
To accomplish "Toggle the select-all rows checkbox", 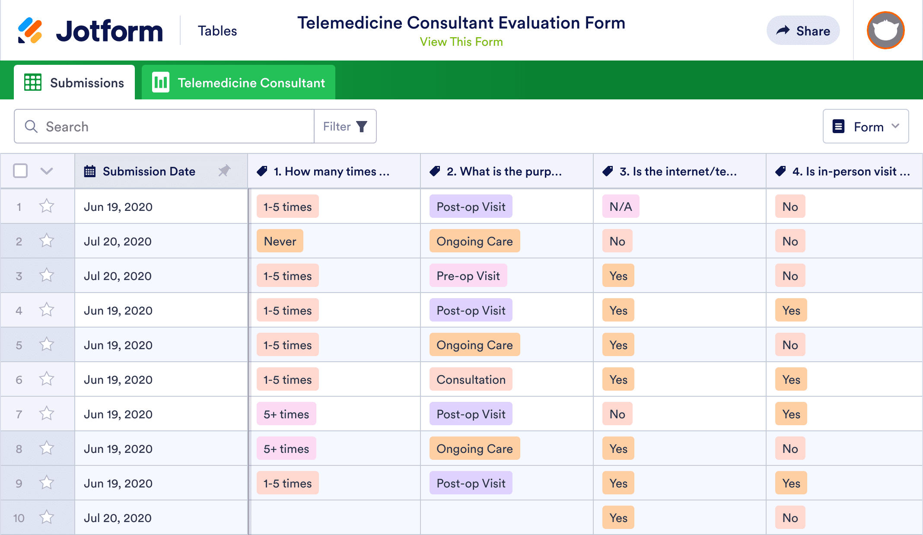I will [x=20, y=171].
